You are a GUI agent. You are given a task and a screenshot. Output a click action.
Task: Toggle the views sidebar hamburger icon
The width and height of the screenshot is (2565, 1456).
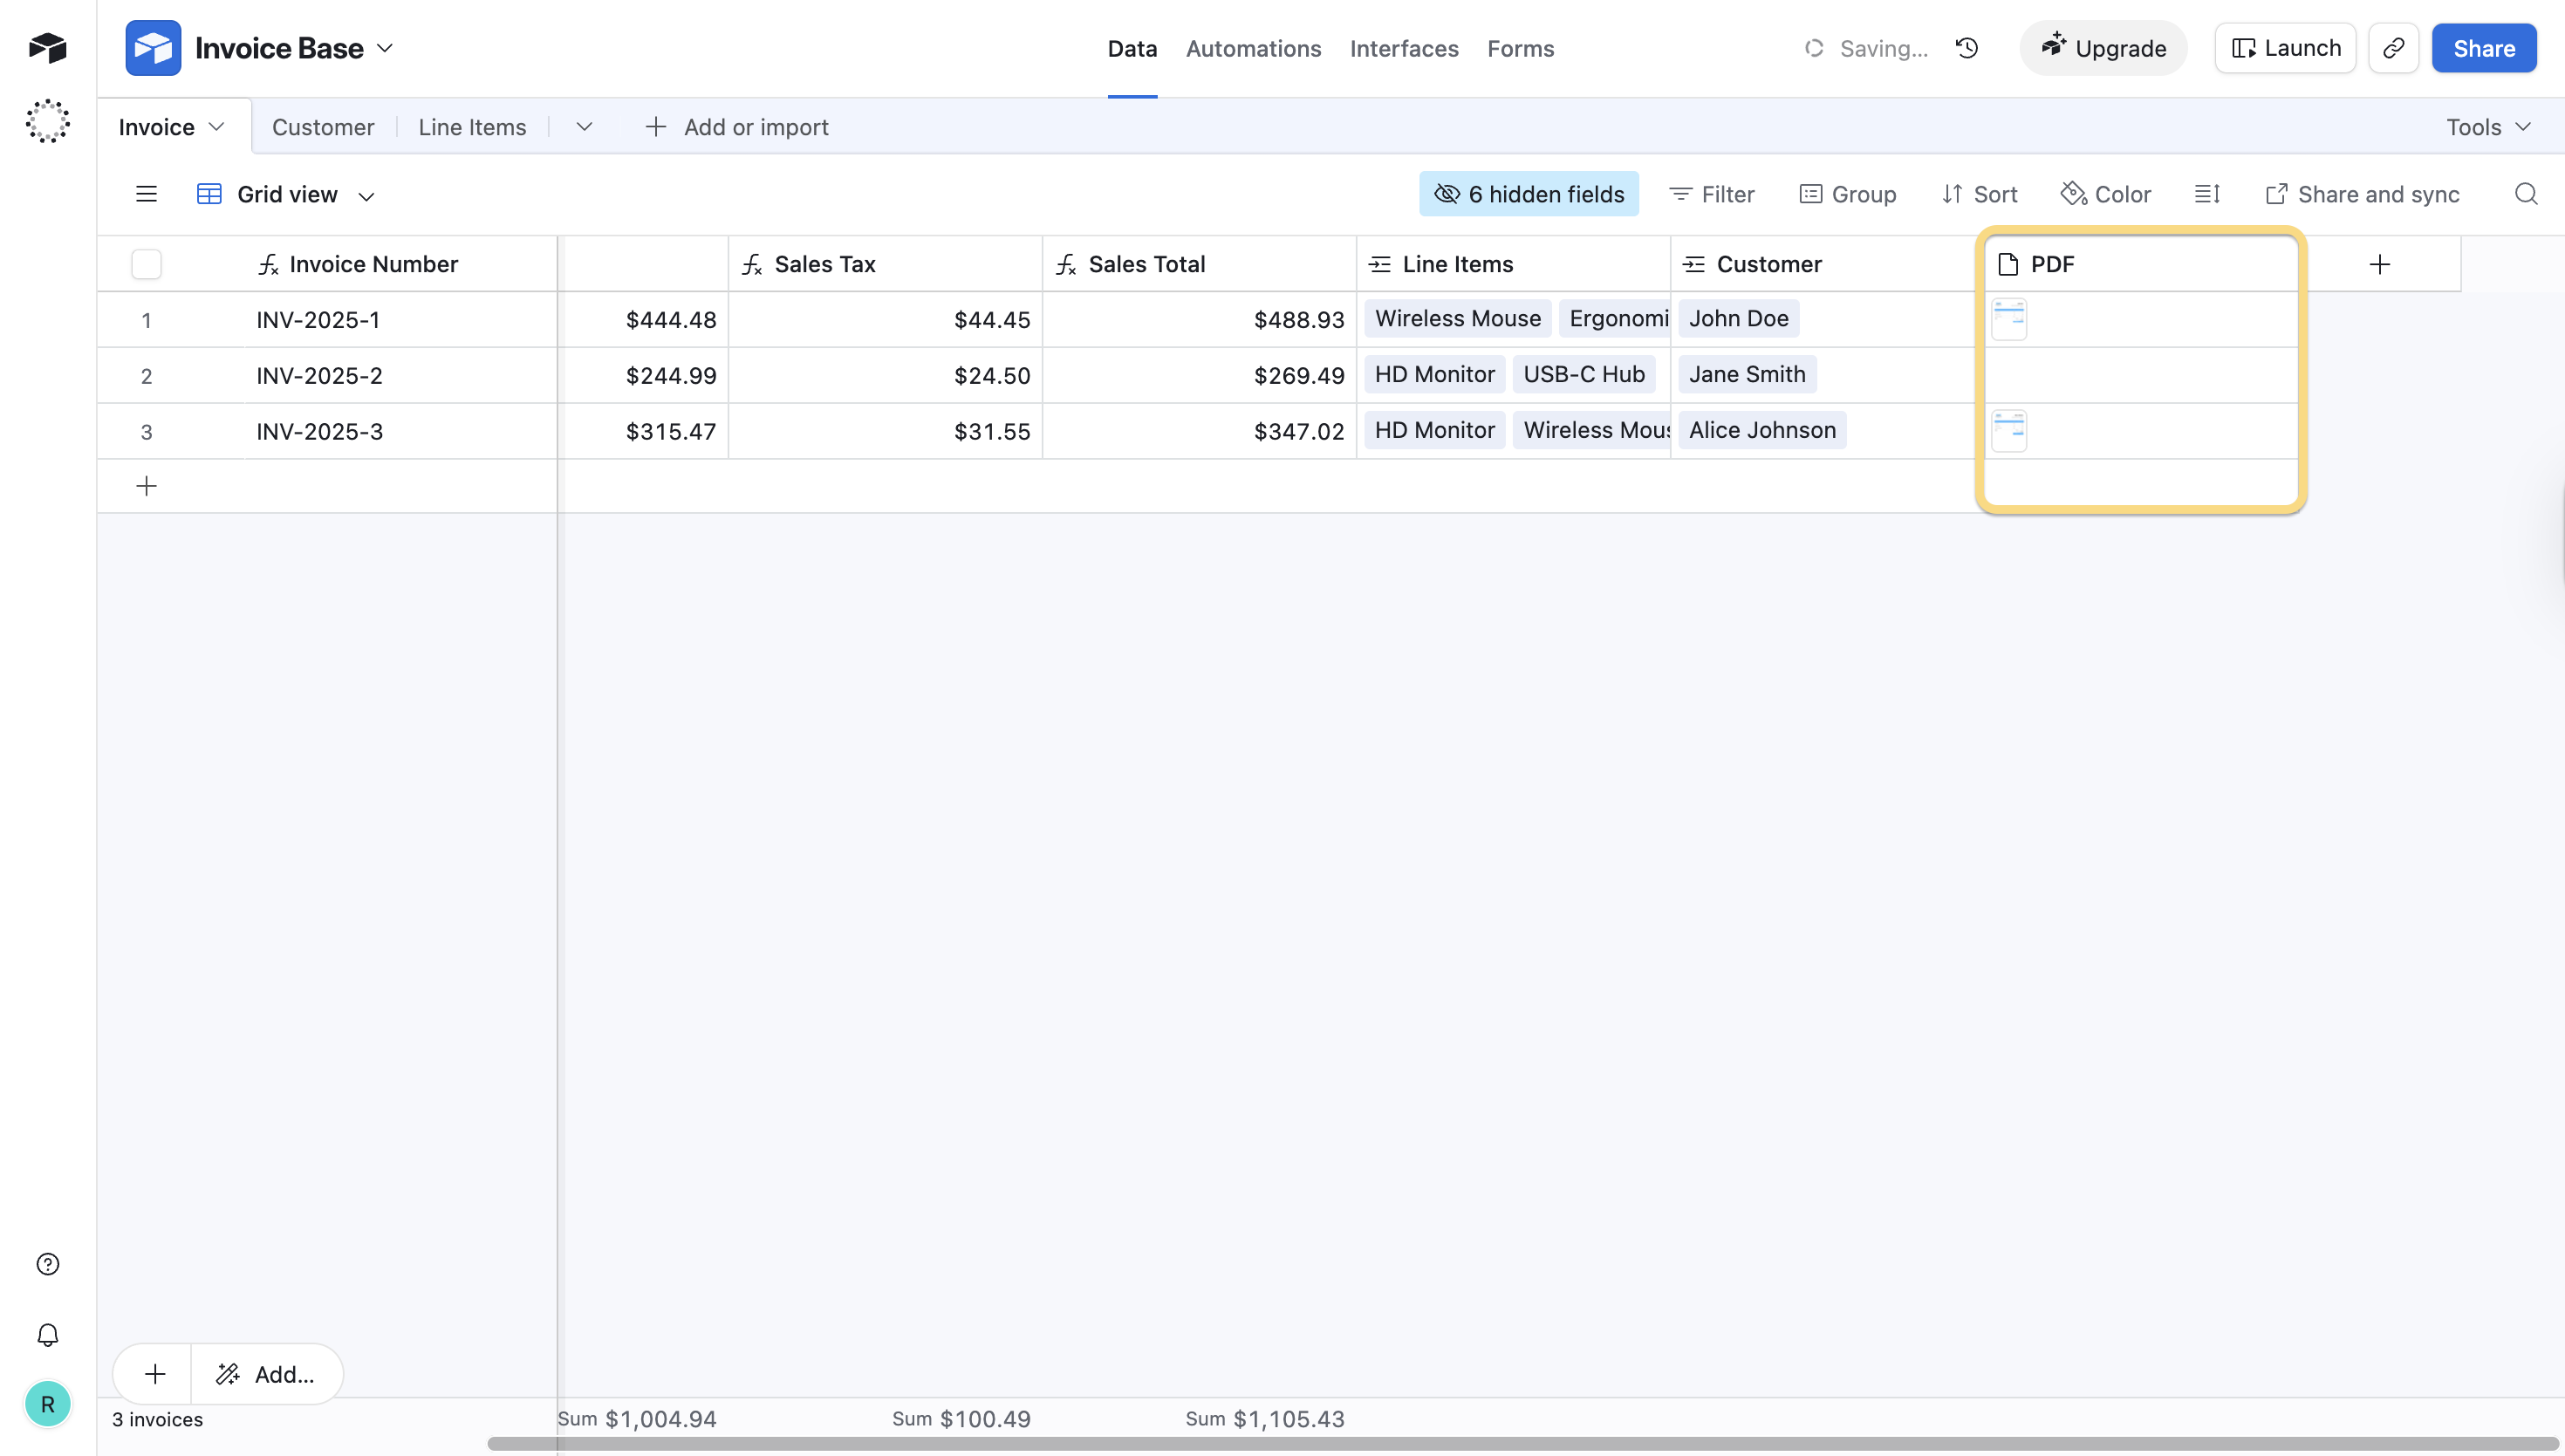[x=146, y=194]
